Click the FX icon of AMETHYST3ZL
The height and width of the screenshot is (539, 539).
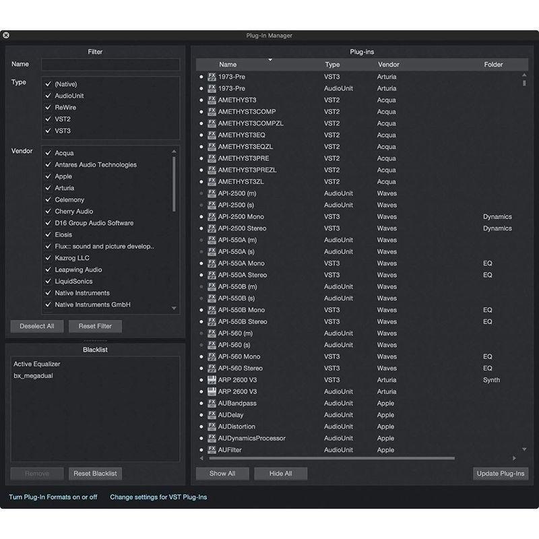(212, 181)
